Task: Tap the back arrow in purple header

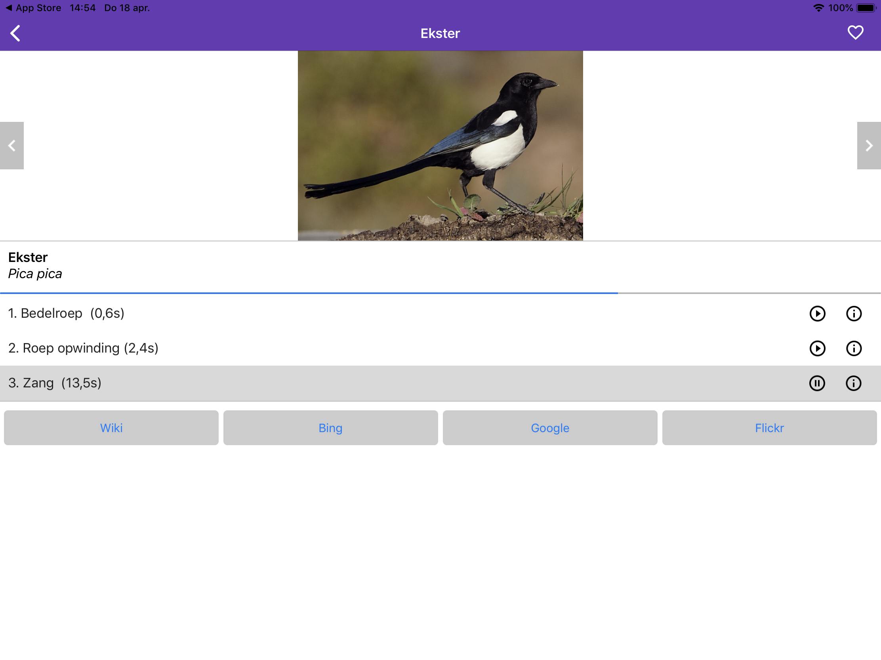Action: click(x=15, y=33)
